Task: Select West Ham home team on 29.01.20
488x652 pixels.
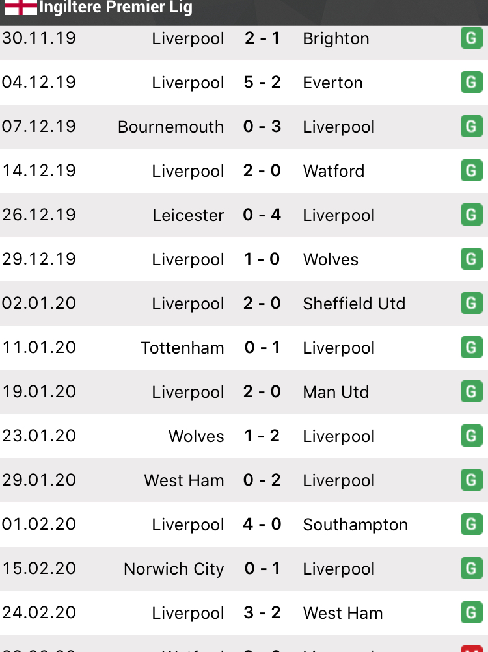Action: [x=184, y=480]
